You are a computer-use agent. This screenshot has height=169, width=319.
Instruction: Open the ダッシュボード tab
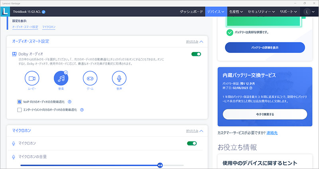coord(192,12)
